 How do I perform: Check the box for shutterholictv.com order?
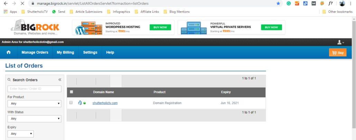coord(71,103)
